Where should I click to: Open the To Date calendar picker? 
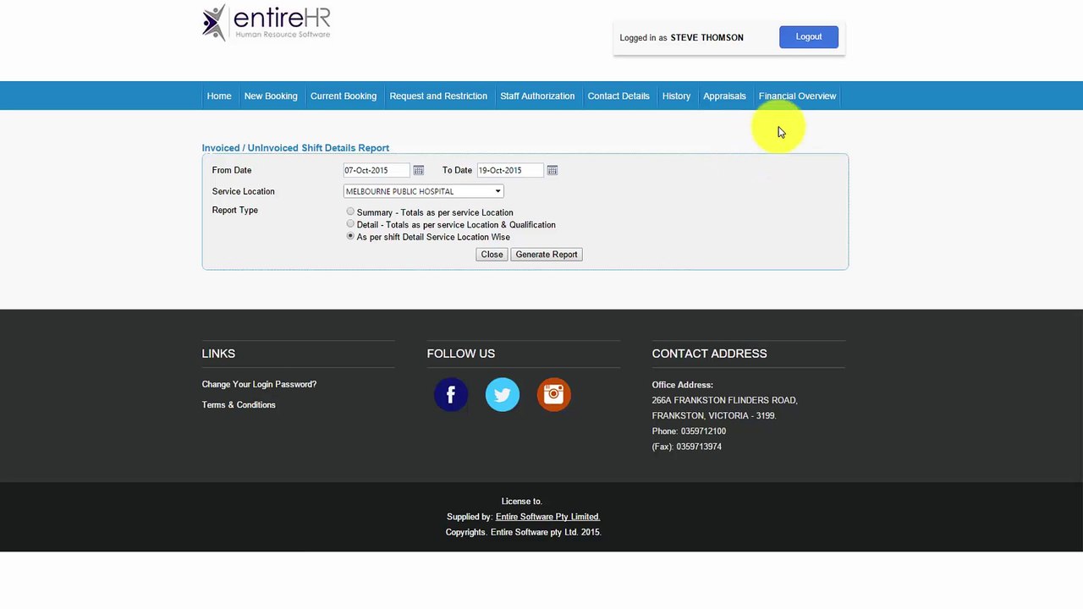pyautogui.click(x=552, y=170)
